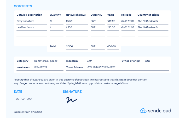Screen dimensions: 185x118
Task: Click the Shipment ref 87654321 text
Action: [x=28, y=112]
